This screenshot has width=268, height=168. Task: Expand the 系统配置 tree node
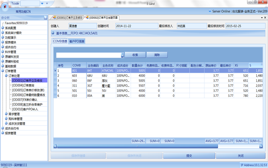point(3,28)
